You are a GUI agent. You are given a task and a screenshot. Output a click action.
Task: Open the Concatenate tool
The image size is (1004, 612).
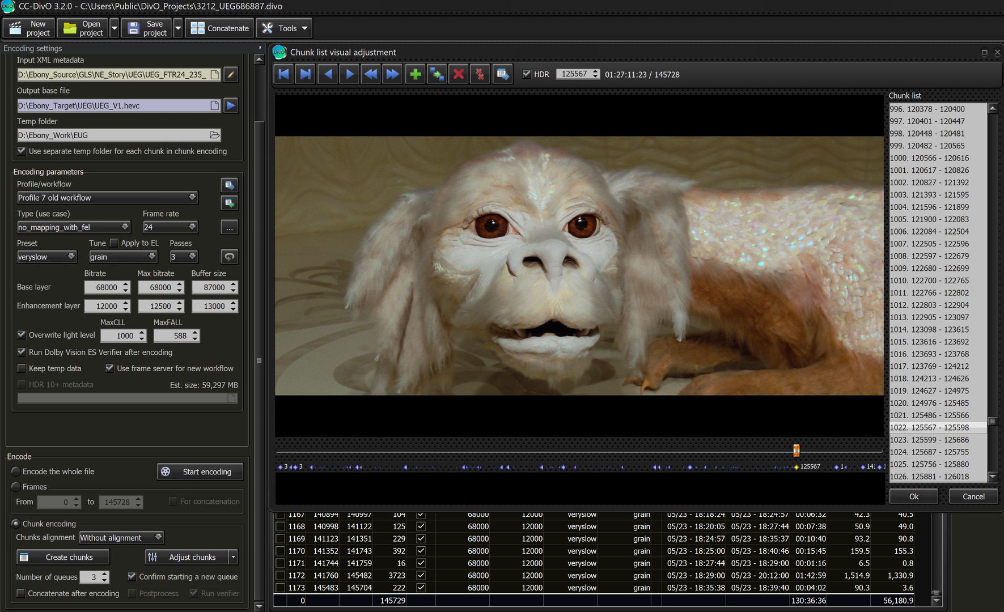pos(219,28)
